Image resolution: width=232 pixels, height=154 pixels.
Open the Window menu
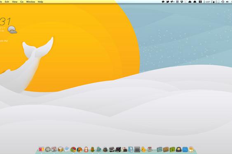coord(30,2)
